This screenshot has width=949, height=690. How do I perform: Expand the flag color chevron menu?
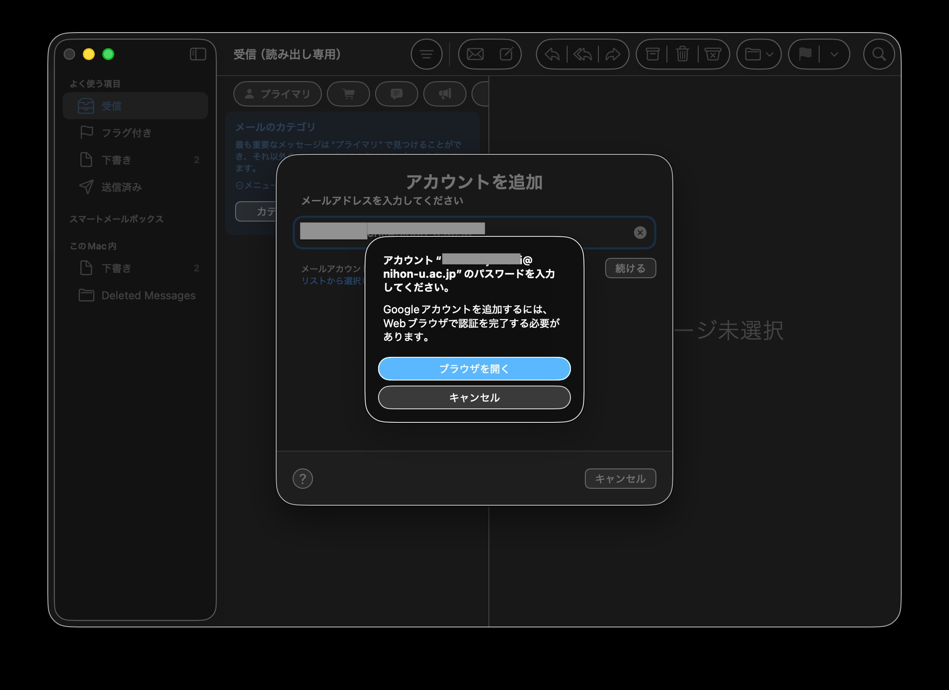tap(834, 54)
